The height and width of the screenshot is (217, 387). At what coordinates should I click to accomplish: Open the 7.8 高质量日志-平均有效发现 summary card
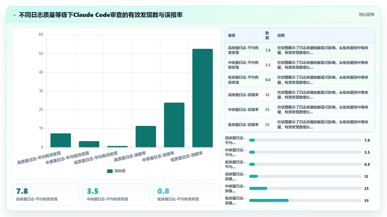(46, 194)
